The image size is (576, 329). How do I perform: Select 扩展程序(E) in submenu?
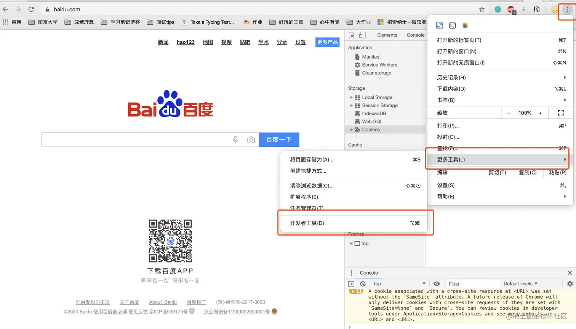point(354,197)
